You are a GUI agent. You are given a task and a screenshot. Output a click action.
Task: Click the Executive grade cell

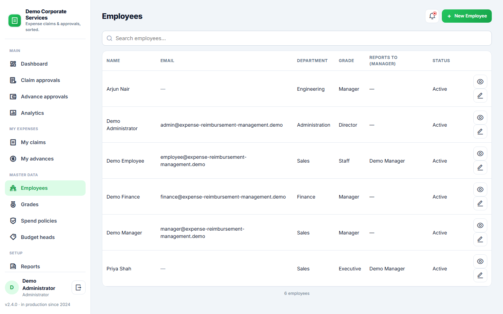point(350,269)
